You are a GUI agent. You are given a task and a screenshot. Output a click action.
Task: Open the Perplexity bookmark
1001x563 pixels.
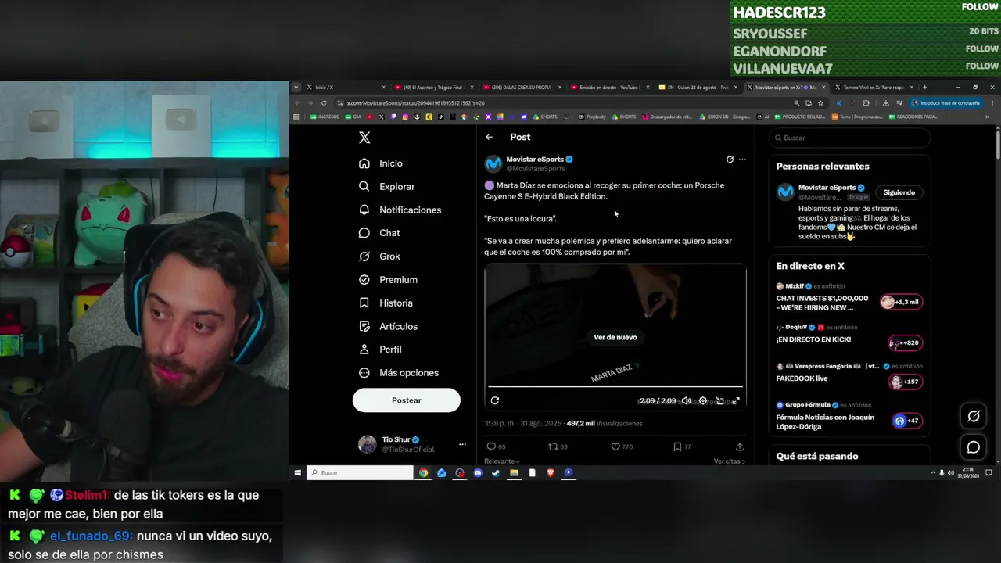592,117
